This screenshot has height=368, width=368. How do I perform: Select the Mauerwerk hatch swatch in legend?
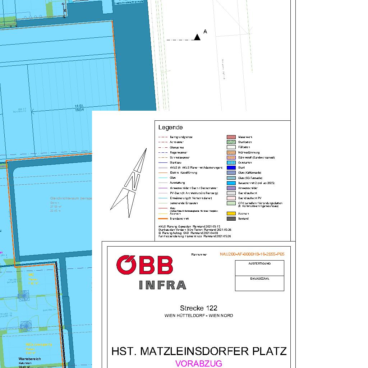click(231, 137)
